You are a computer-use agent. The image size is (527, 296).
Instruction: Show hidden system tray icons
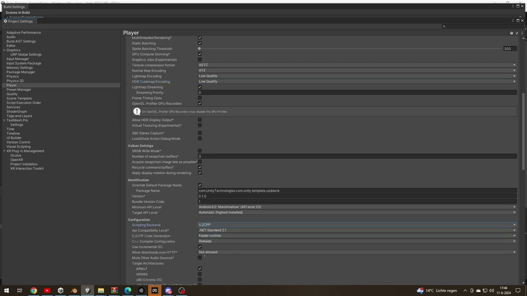point(465,291)
